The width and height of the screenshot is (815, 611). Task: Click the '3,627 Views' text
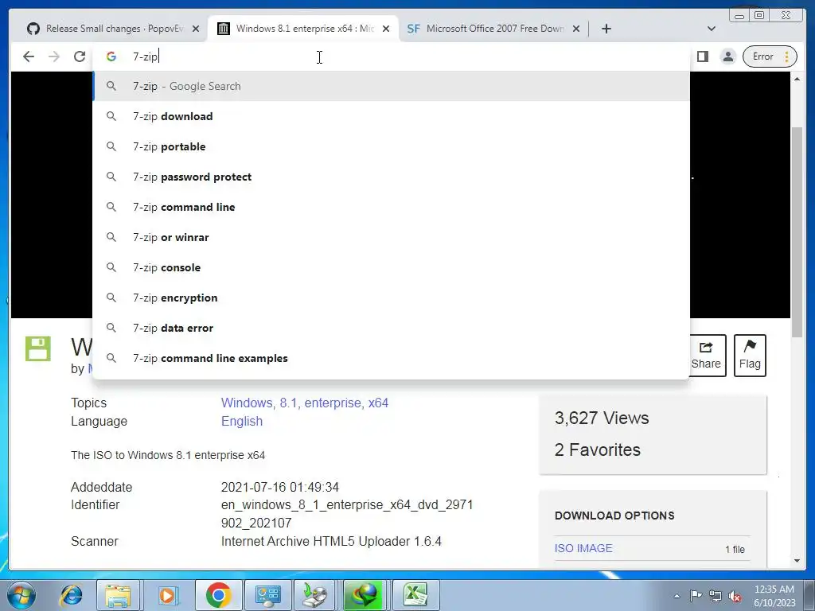(x=602, y=418)
